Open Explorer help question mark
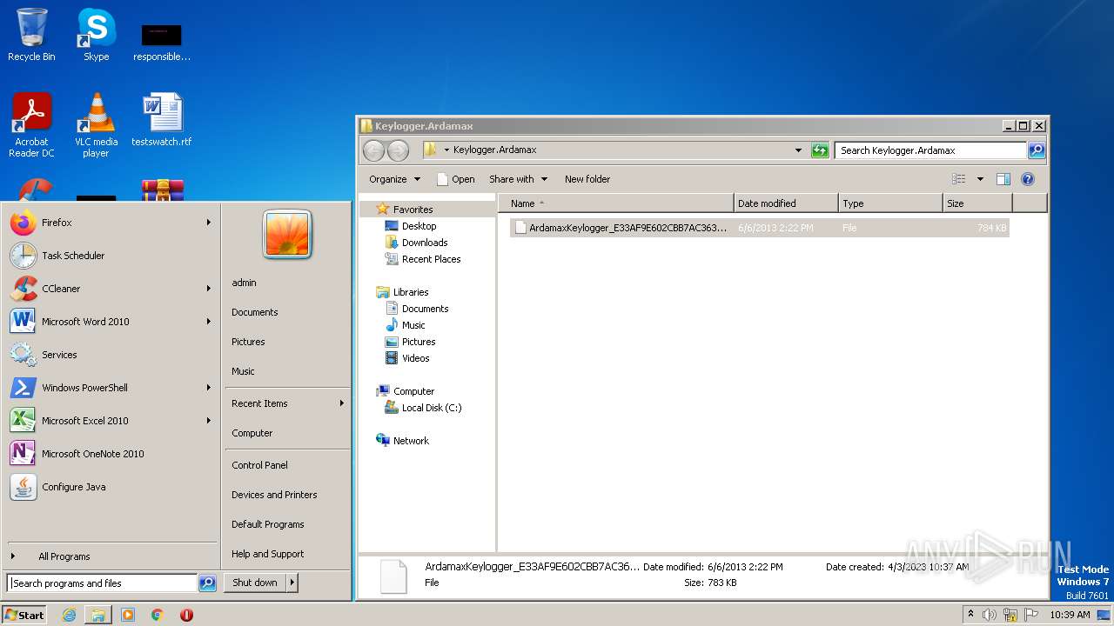 click(x=1028, y=179)
